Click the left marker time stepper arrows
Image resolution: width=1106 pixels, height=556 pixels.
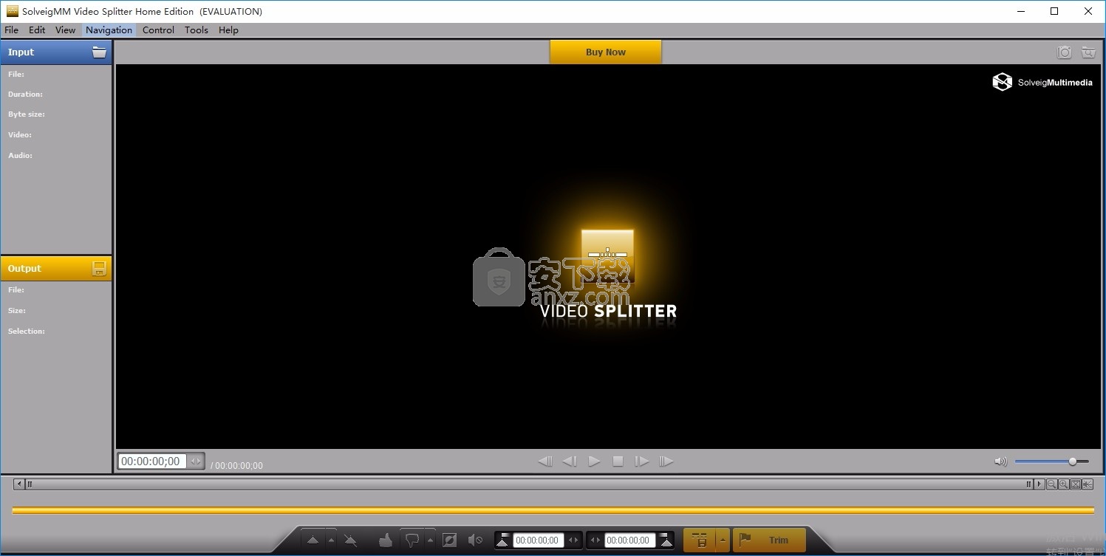pyautogui.click(x=573, y=540)
